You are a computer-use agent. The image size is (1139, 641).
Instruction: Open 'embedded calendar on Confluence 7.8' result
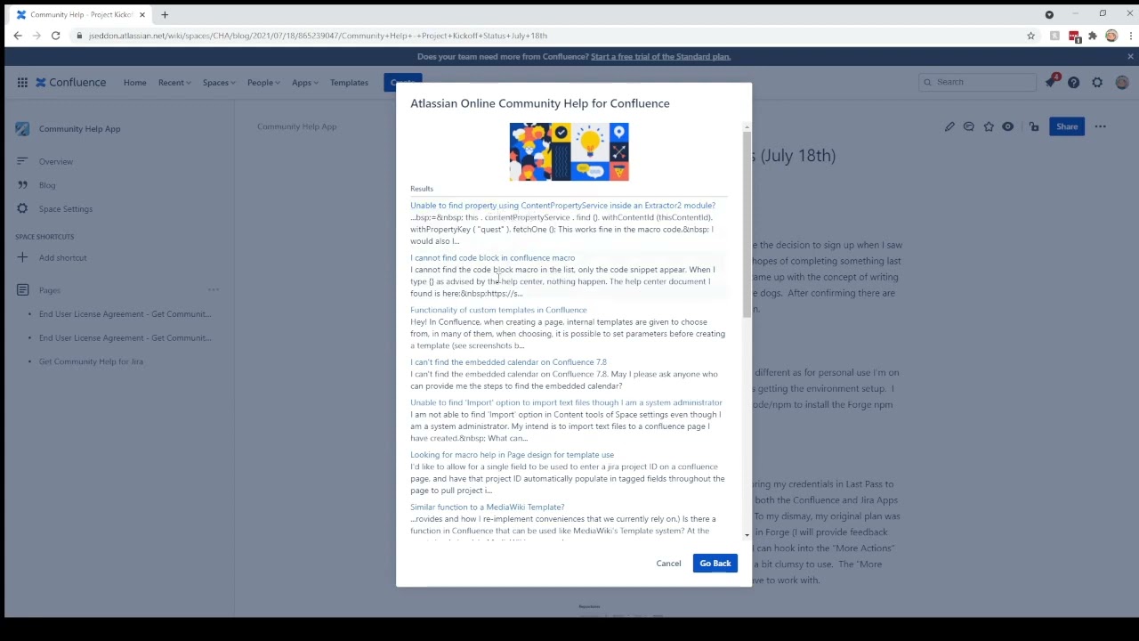pos(508,362)
